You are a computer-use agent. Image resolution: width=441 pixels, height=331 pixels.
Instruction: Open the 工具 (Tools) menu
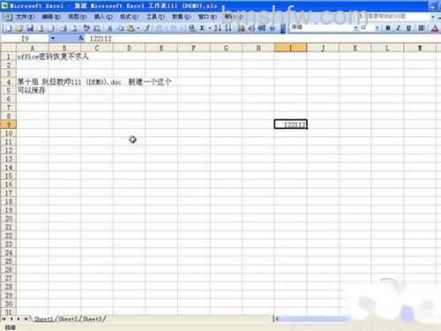point(155,17)
